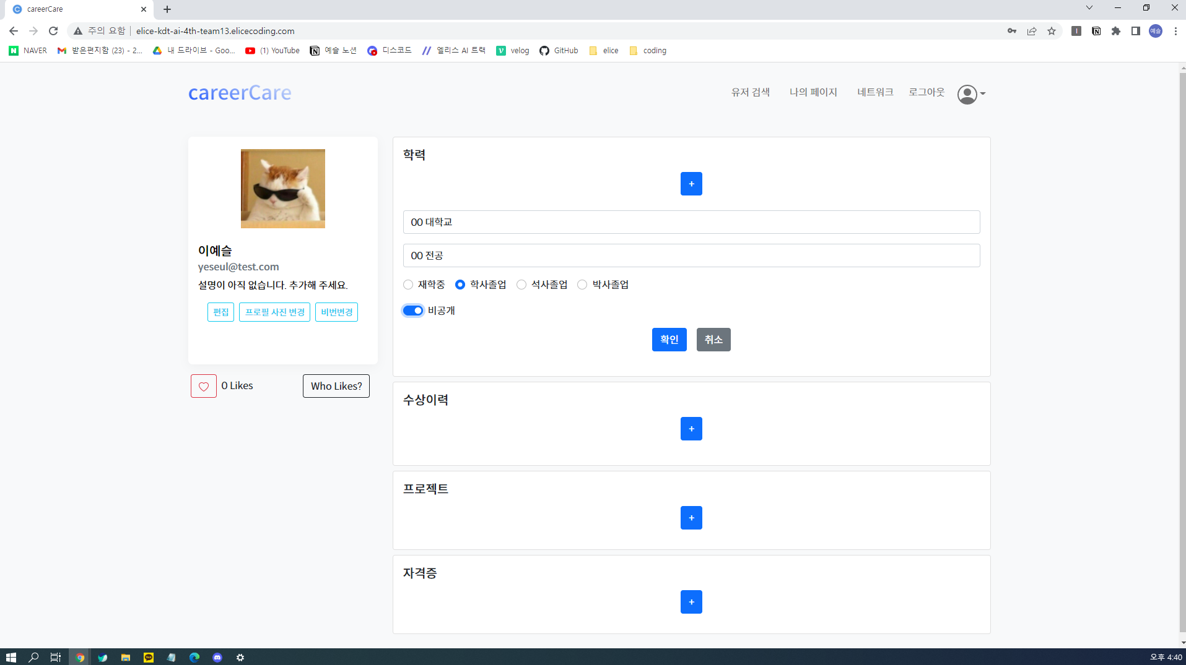
Task: Open Chrome extensions puzzle icon
Action: pos(1116,31)
